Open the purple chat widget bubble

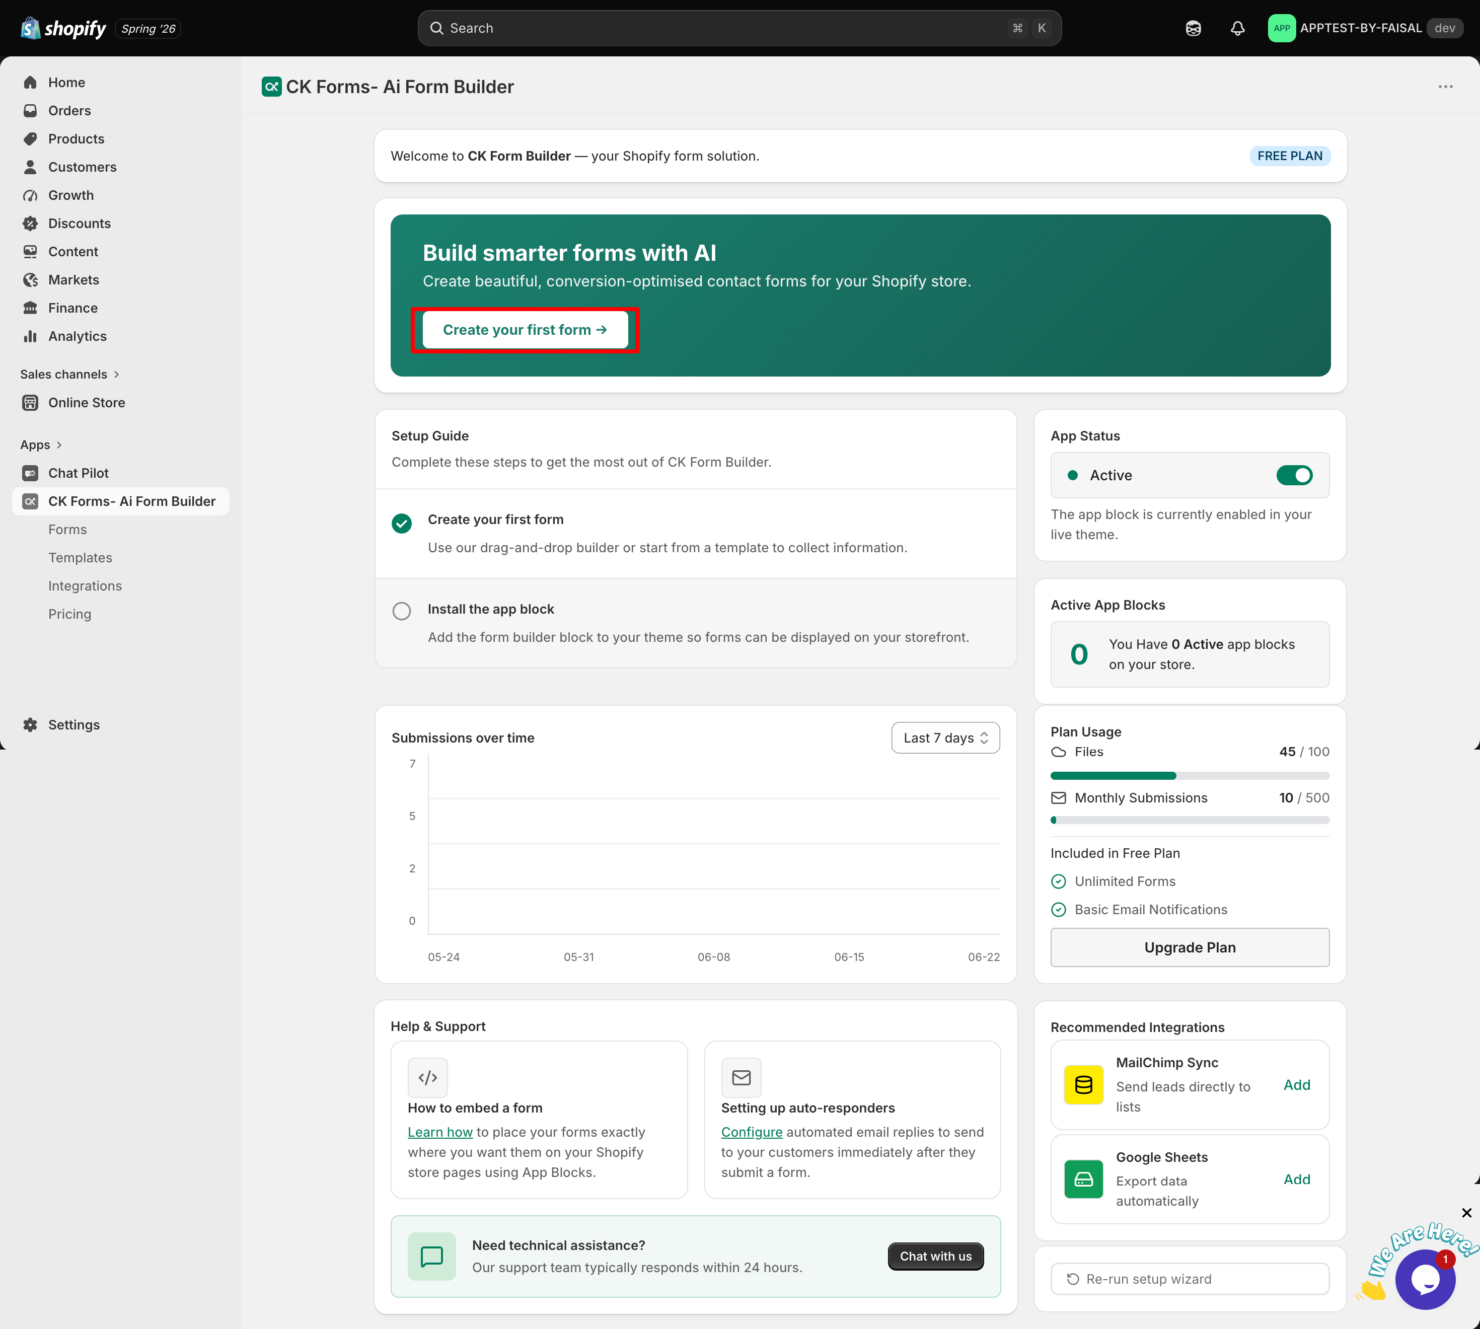(x=1425, y=1279)
